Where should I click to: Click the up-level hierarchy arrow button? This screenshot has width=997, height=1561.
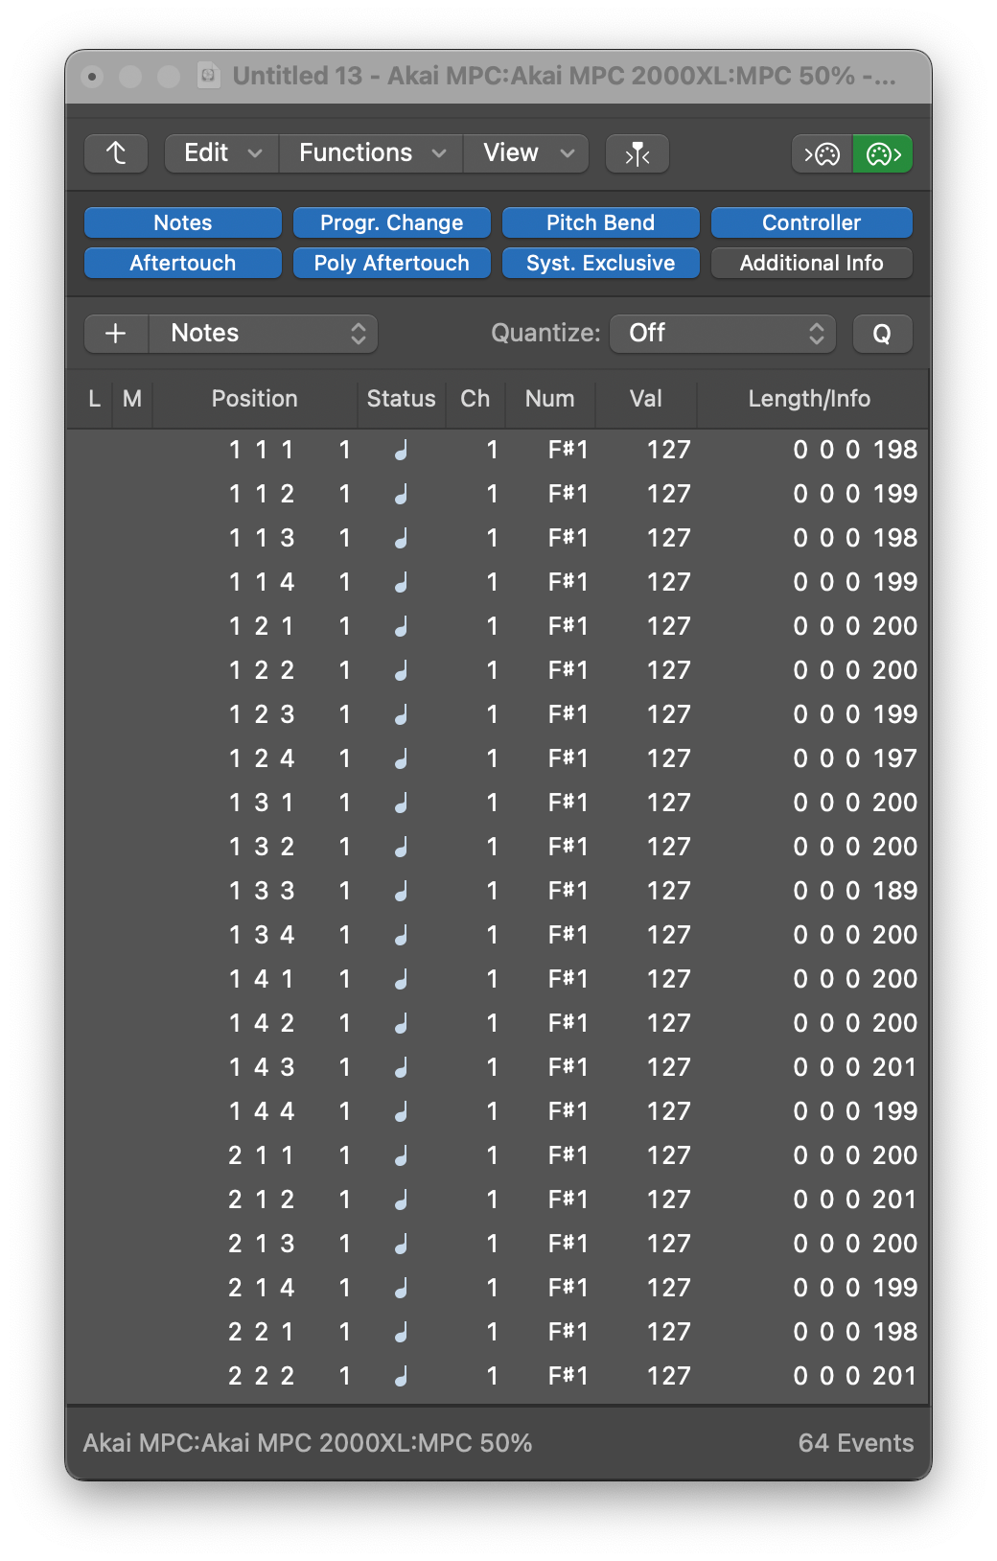point(116,153)
